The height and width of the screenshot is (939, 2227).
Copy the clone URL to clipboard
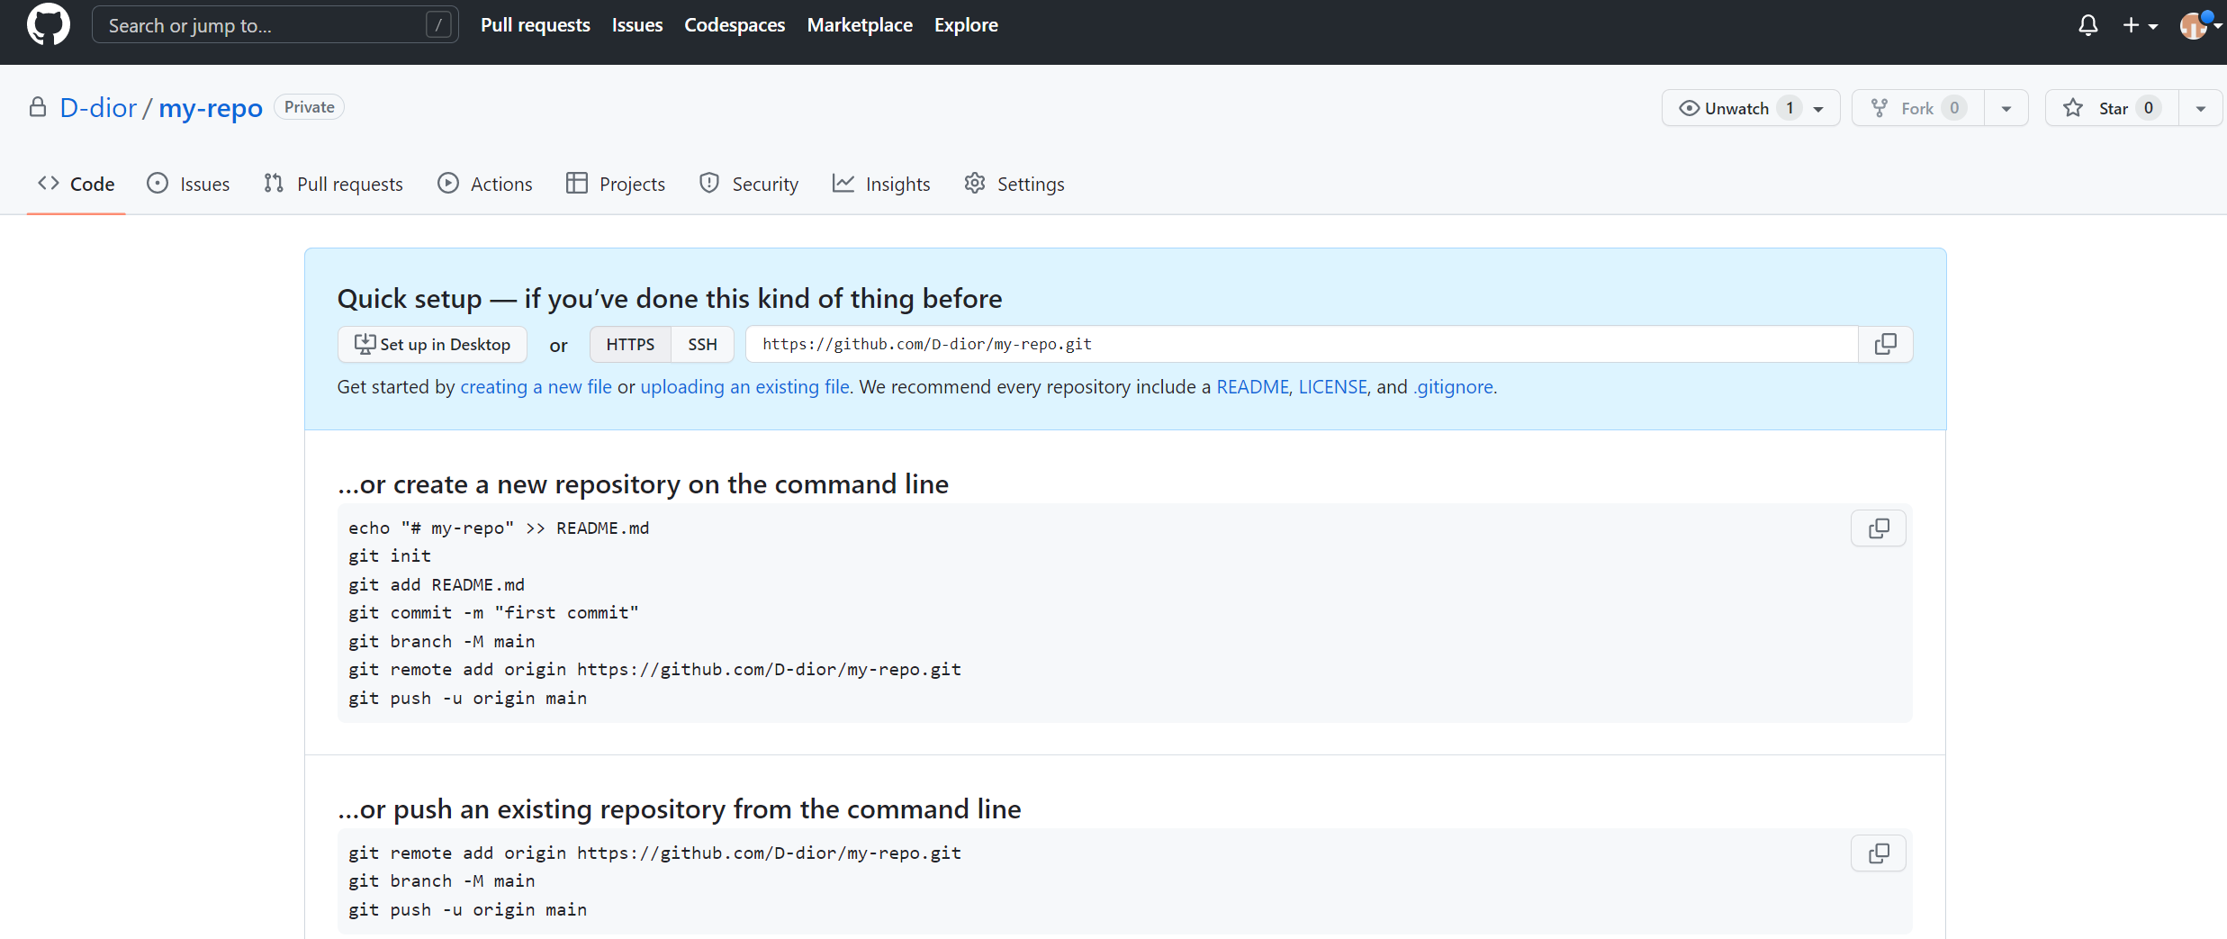click(x=1885, y=344)
